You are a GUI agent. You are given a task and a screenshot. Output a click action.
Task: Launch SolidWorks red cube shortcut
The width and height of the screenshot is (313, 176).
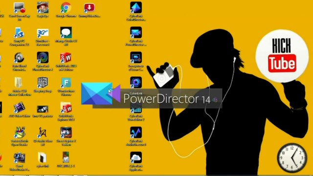[x=66, y=58]
